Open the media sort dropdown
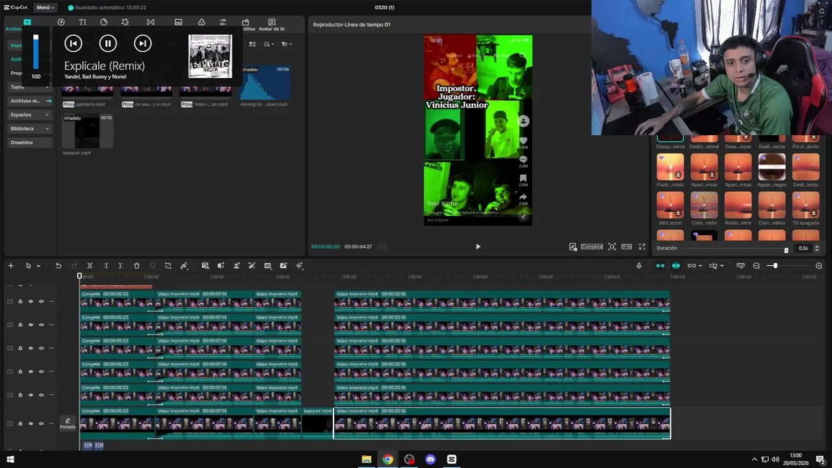The image size is (832, 468). (269, 44)
